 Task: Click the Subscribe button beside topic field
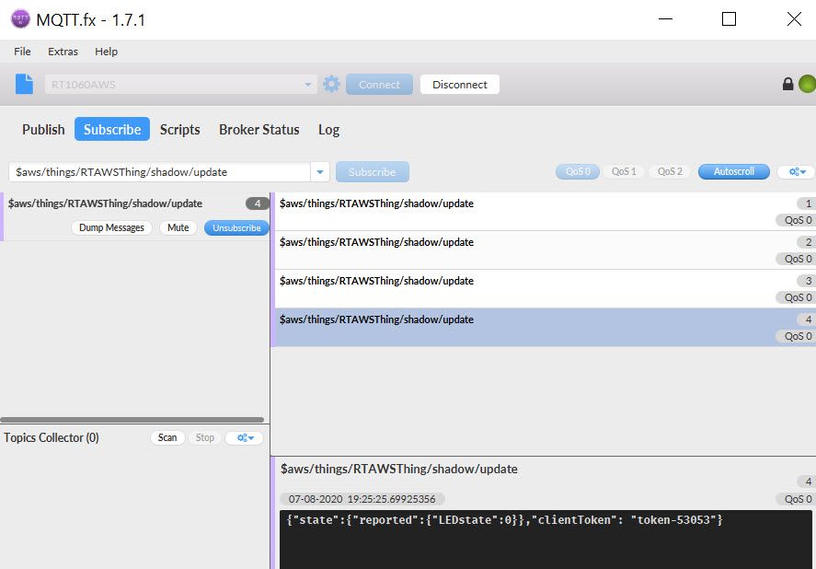click(x=372, y=172)
